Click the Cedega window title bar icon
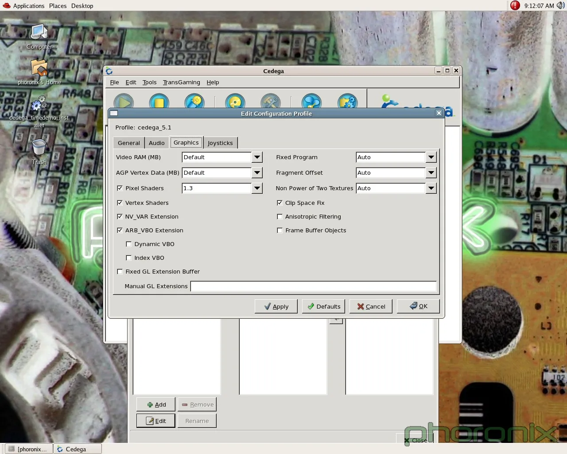The width and height of the screenshot is (567, 454). click(x=109, y=71)
